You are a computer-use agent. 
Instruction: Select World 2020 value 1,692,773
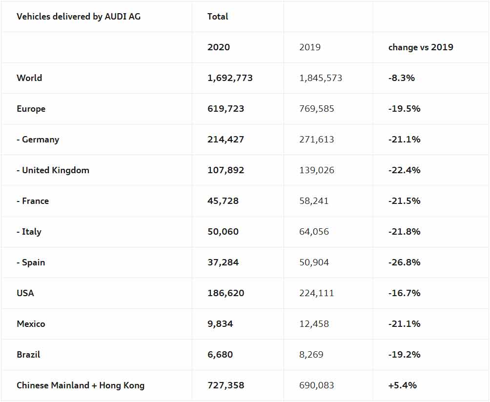[230, 78]
